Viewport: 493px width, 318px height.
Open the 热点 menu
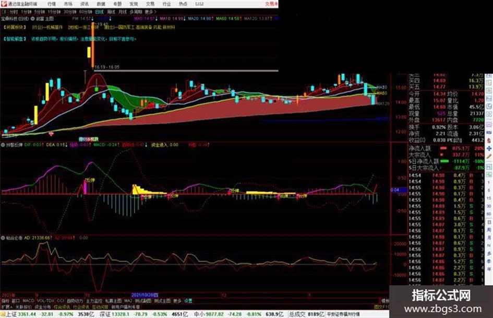click(x=183, y=4)
